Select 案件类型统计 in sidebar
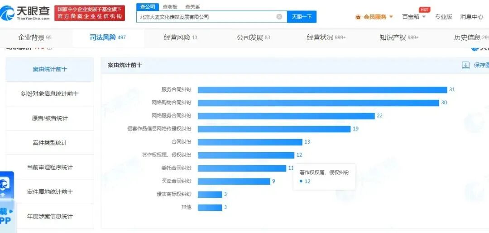 50,143
